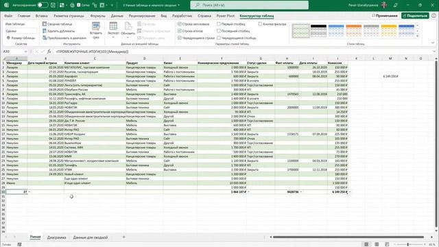Enable Последний столбец checkbox

point(219,31)
